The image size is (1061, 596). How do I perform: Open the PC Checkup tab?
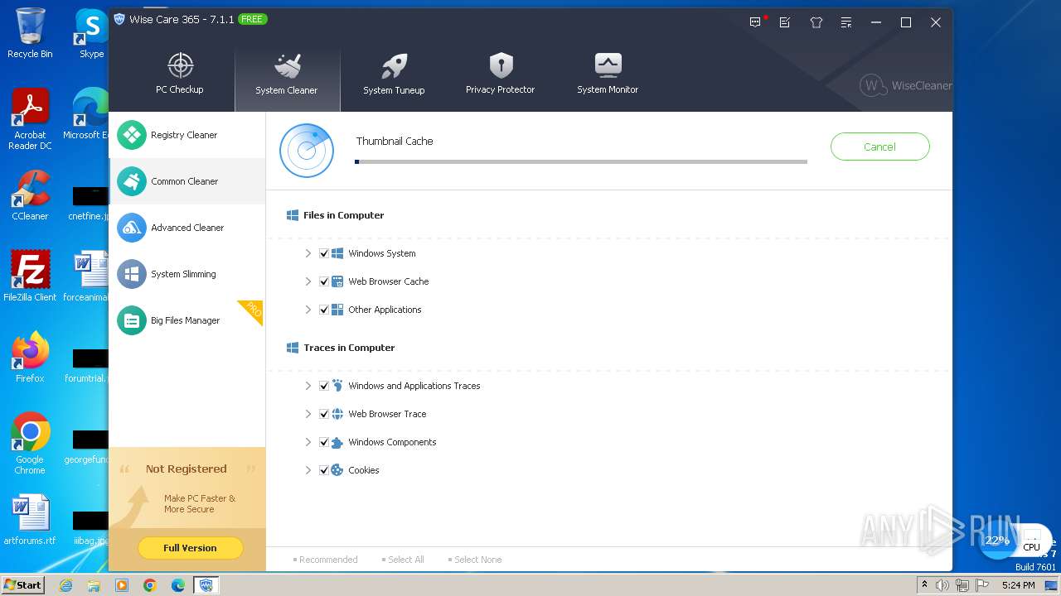pos(180,73)
